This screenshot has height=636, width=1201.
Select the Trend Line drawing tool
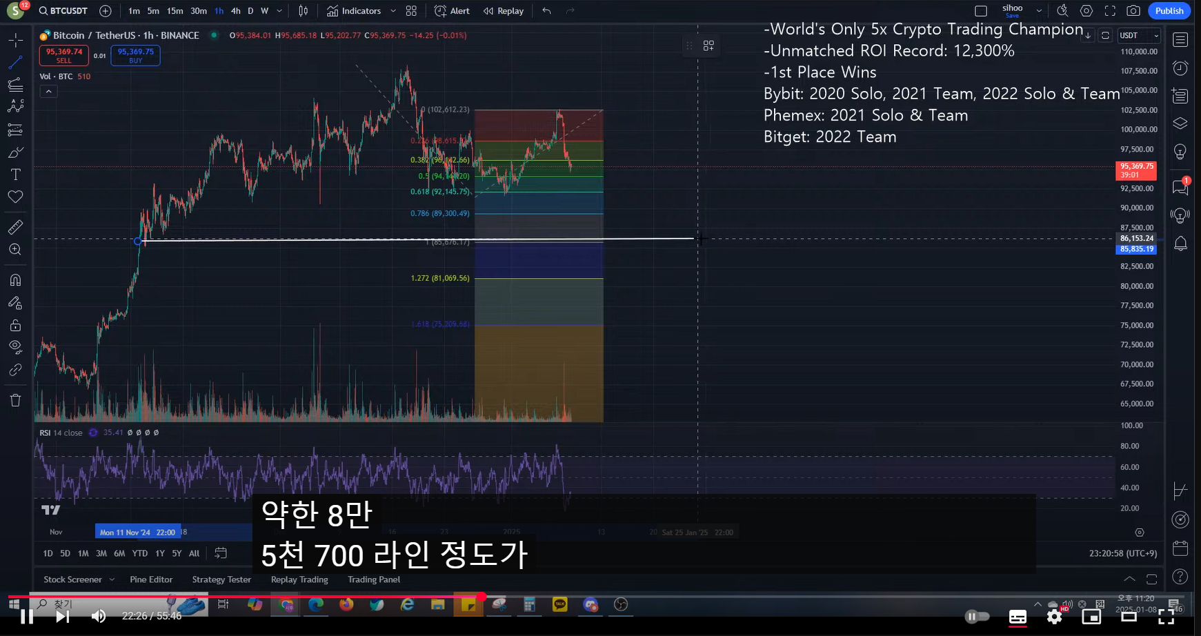tap(15, 63)
